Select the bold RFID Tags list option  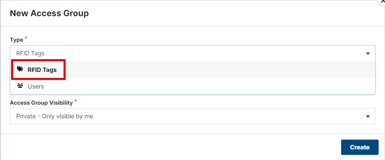[x=42, y=70]
